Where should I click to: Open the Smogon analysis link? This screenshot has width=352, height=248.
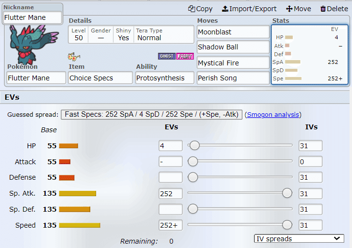pos(273,115)
